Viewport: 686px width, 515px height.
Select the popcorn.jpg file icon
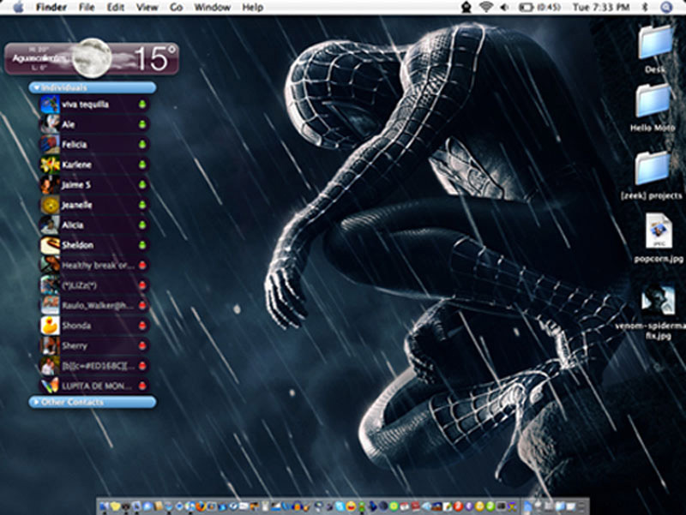tap(659, 231)
